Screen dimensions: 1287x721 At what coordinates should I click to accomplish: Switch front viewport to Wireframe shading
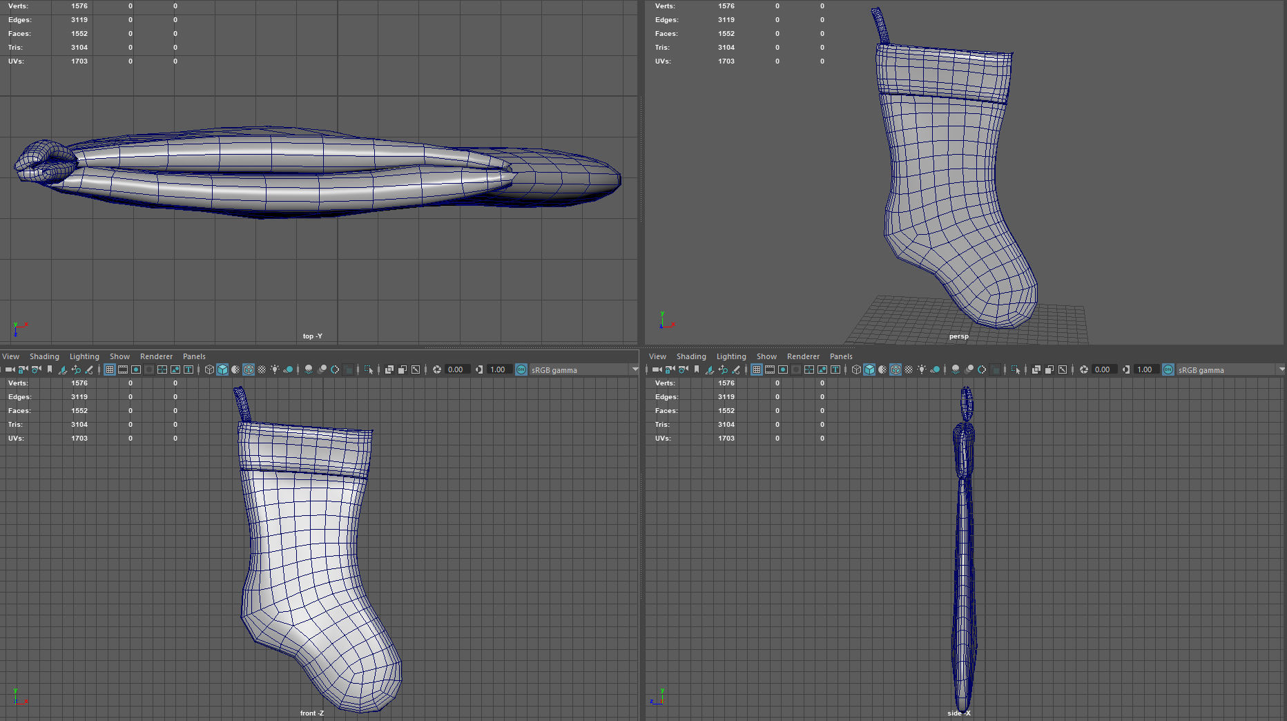209,369
